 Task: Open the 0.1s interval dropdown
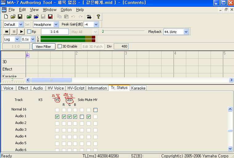(33, 39)
